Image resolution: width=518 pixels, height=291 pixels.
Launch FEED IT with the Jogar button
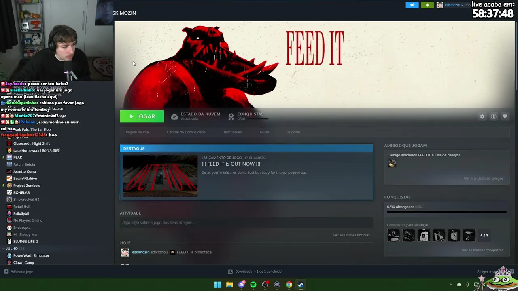click(x=142, y=116)
